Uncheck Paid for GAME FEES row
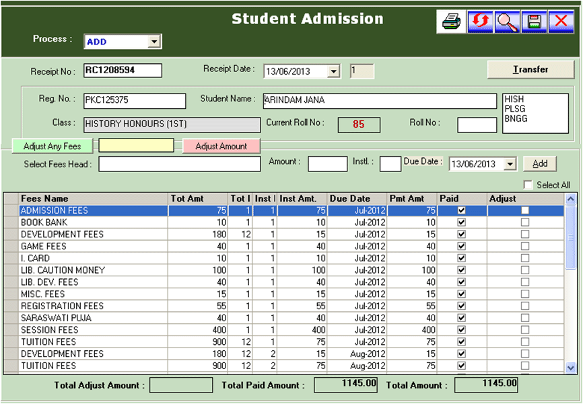The width and height of the screenshot is (583, 404). coord(461,246)
